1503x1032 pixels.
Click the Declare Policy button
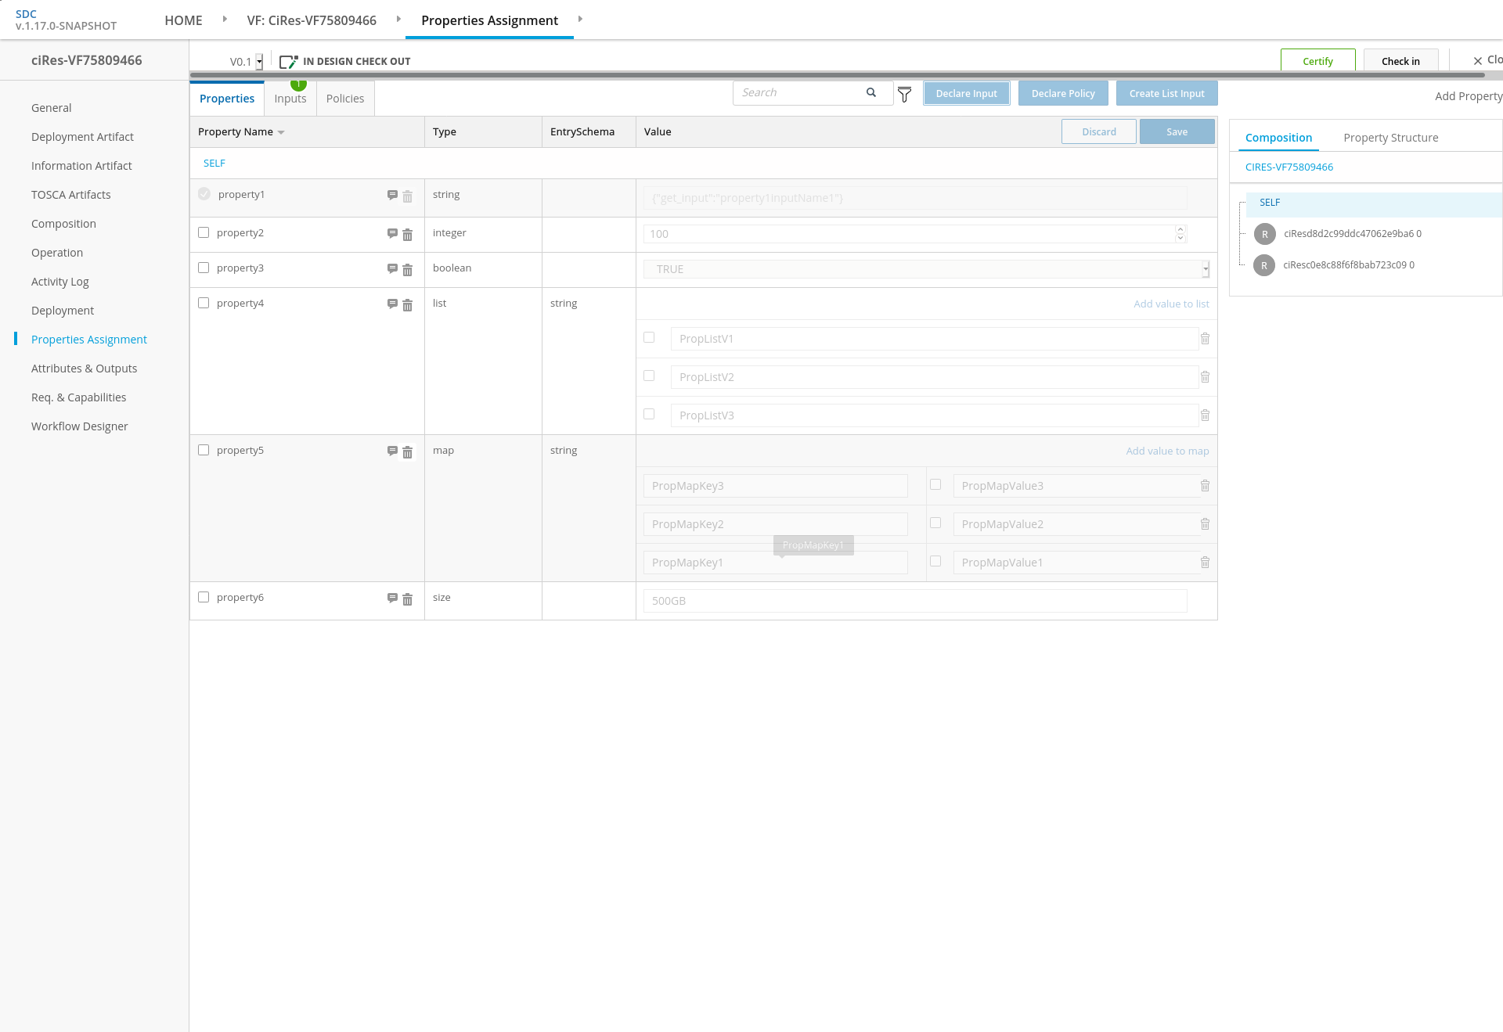1063,93
